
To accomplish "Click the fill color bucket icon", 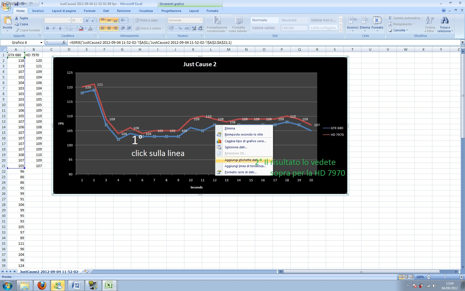I will pos(81,28).
